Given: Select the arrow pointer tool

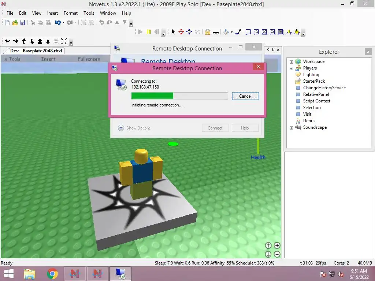Looking at the screenshot, I should tap(173, 32).
